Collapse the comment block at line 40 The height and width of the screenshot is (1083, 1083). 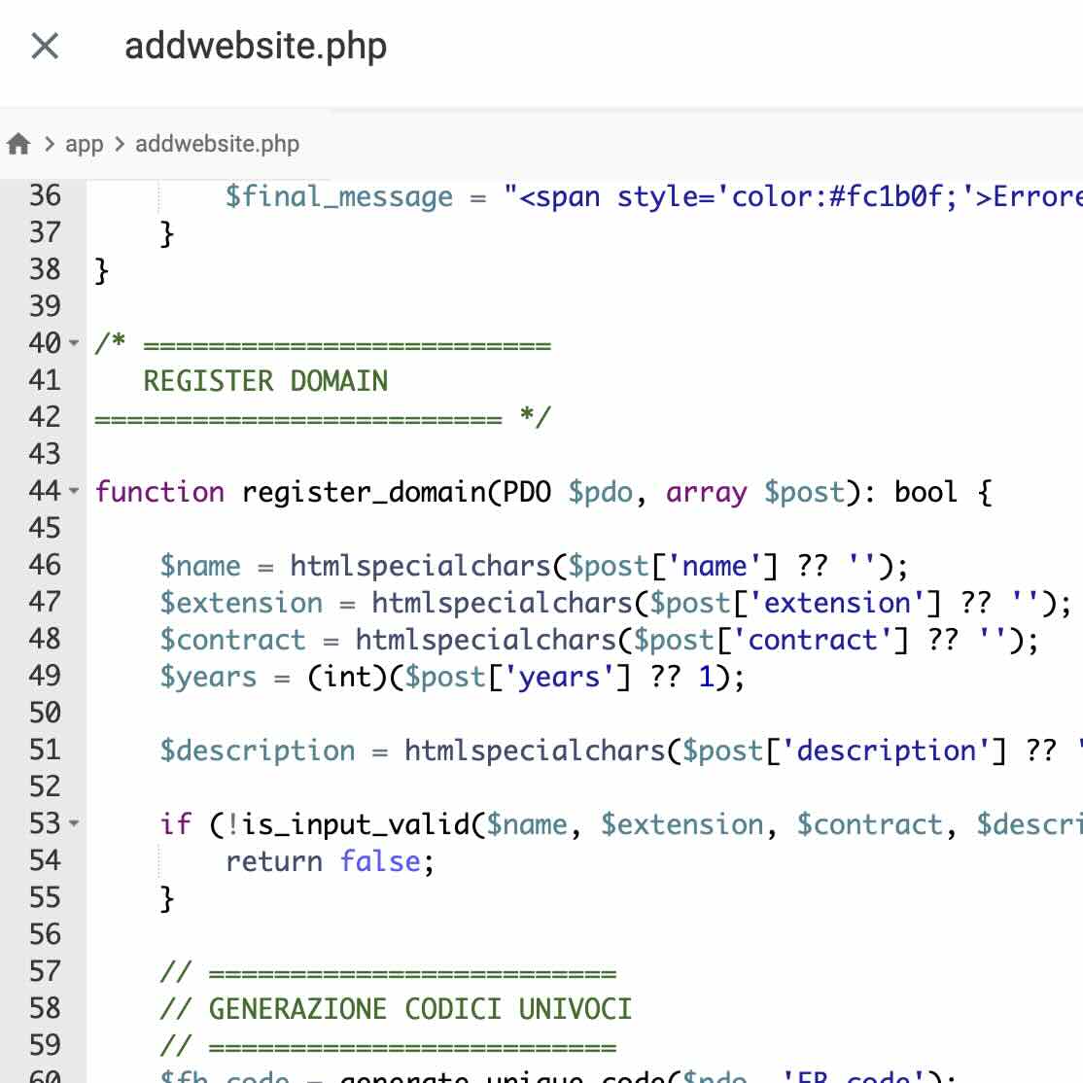coord(74,342)
